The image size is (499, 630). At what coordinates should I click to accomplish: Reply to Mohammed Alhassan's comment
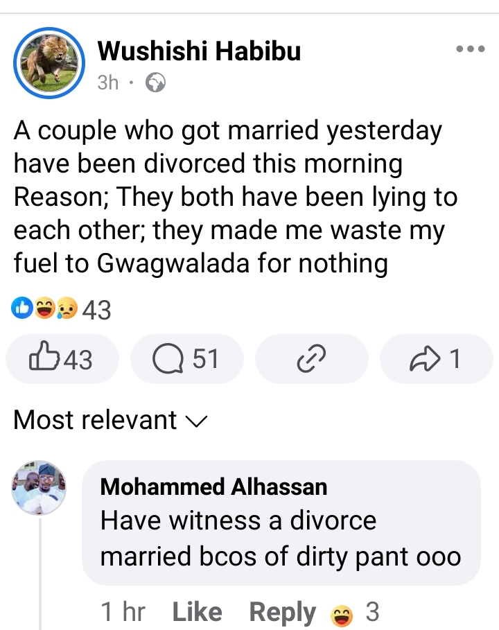click(282, 613)
